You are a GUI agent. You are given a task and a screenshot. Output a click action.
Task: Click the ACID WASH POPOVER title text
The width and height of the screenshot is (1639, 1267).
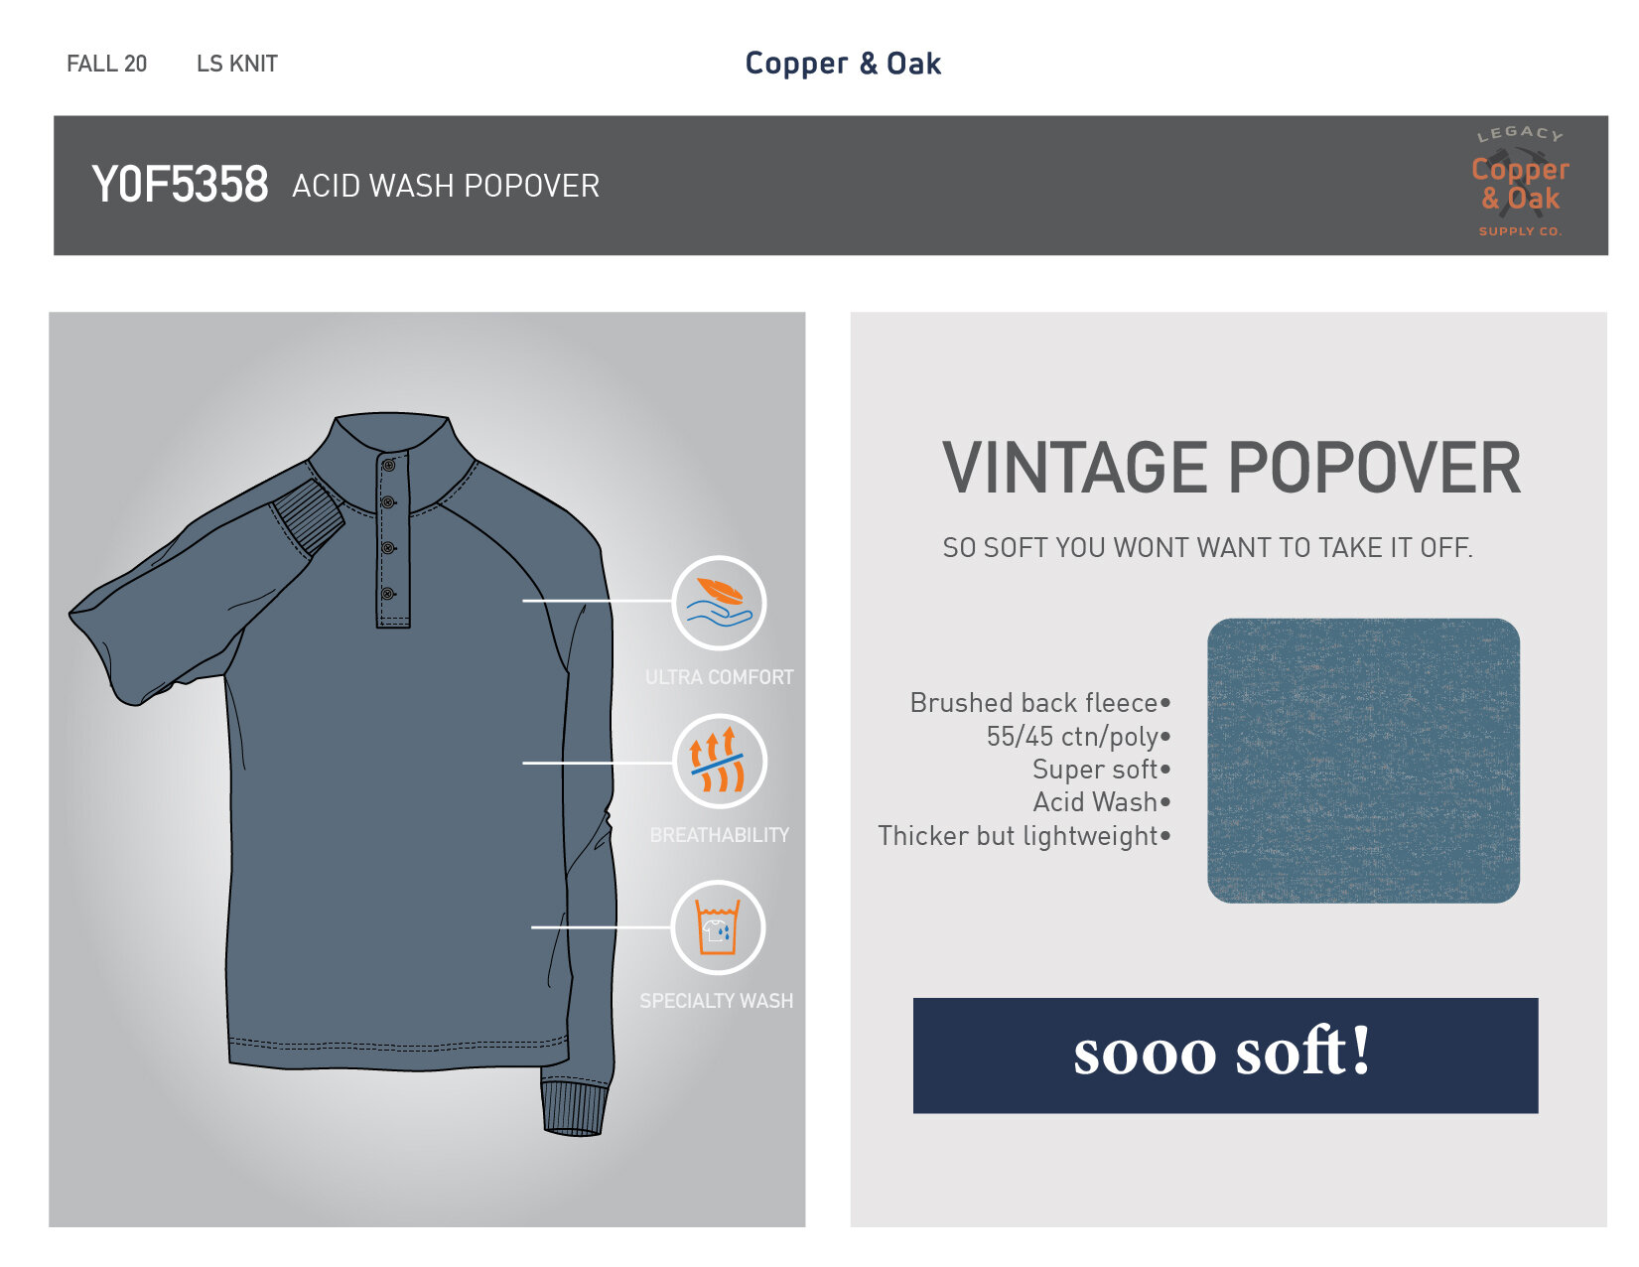pyautogui.click(x=446, y=186)
